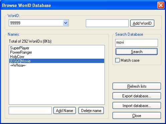166x124 pixels.
Task: Open Import database dialog
Action: pyautogui.click(x=137, y=106)
